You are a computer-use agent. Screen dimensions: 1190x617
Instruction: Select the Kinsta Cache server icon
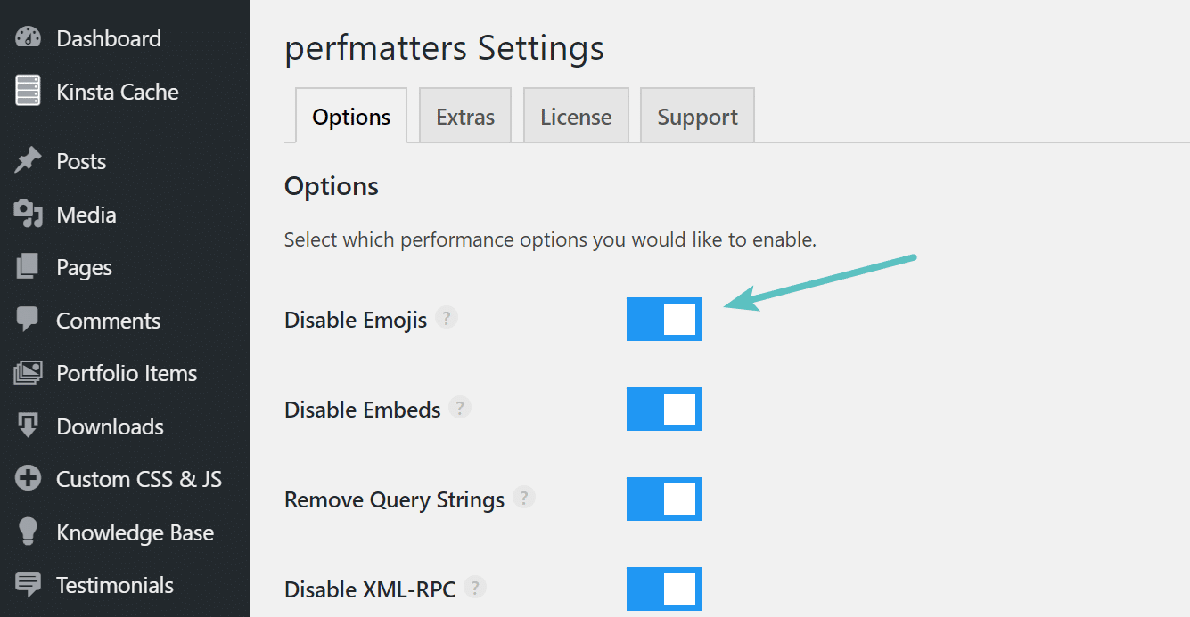pyautogui.click(x=27, y=91)
